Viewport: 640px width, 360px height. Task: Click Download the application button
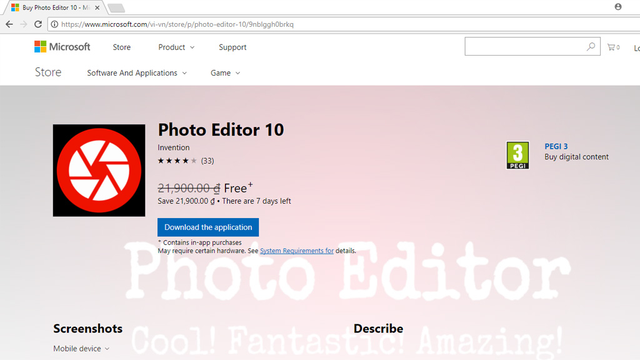click(208, 227)
